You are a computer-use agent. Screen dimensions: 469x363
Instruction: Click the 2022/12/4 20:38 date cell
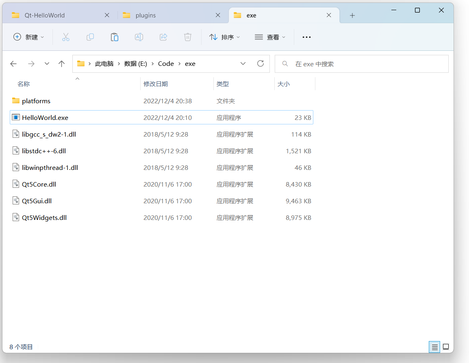click(167, 101)
